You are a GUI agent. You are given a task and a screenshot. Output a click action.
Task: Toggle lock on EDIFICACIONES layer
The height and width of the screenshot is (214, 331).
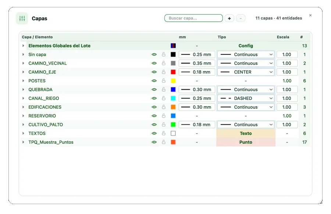coord(164,107)
